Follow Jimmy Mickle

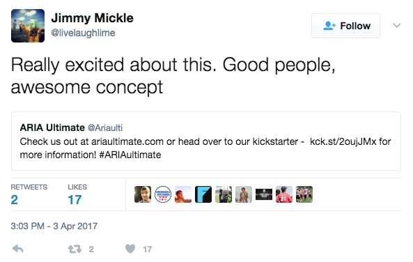[x=345, y=26]
